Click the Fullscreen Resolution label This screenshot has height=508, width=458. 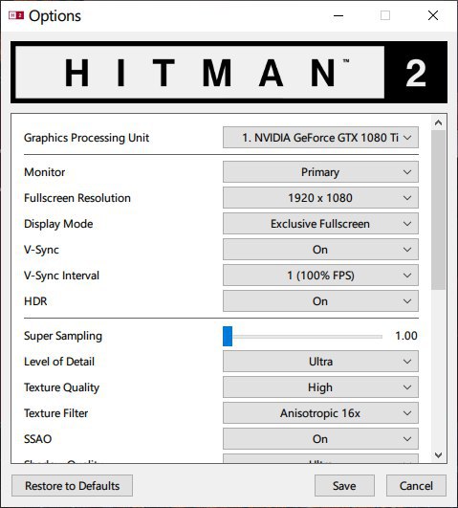pos(77,198)
